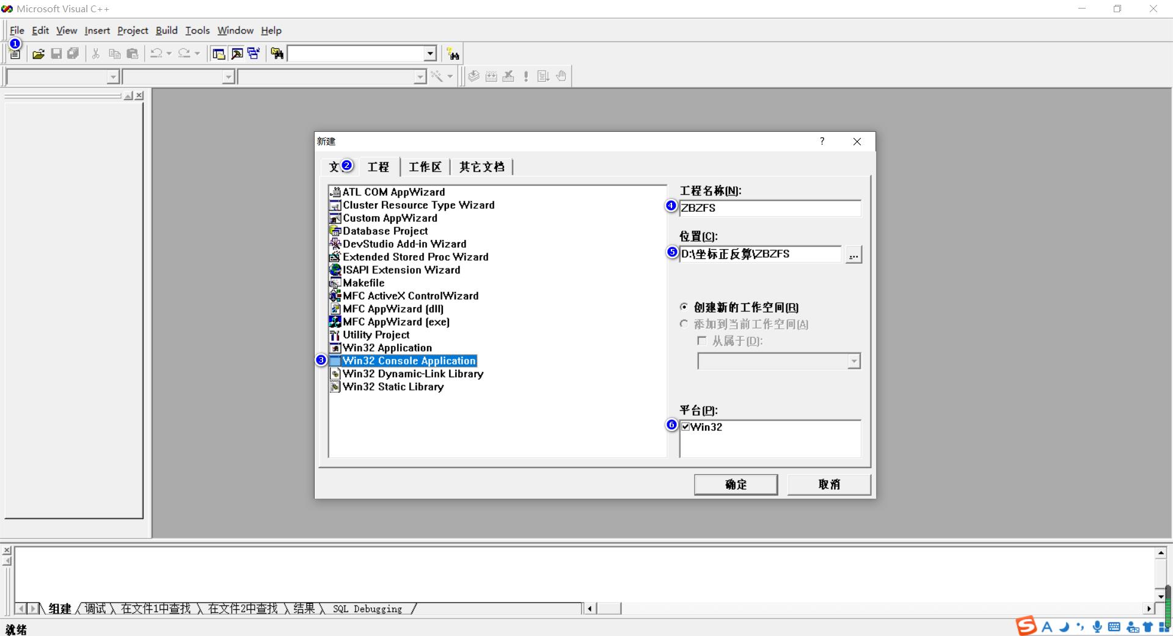Viewport: 1173px width, 636px height.
Task: Click the microphone icon in IME bar
Action: 1097,627
